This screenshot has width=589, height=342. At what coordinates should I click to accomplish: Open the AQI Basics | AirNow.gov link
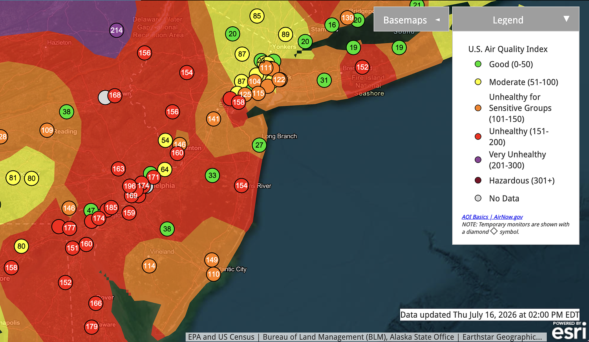click(492, 217)
